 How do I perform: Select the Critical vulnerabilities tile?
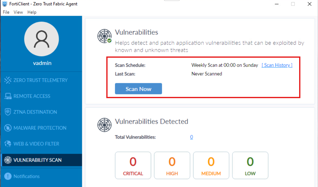[x=133, y=165]
